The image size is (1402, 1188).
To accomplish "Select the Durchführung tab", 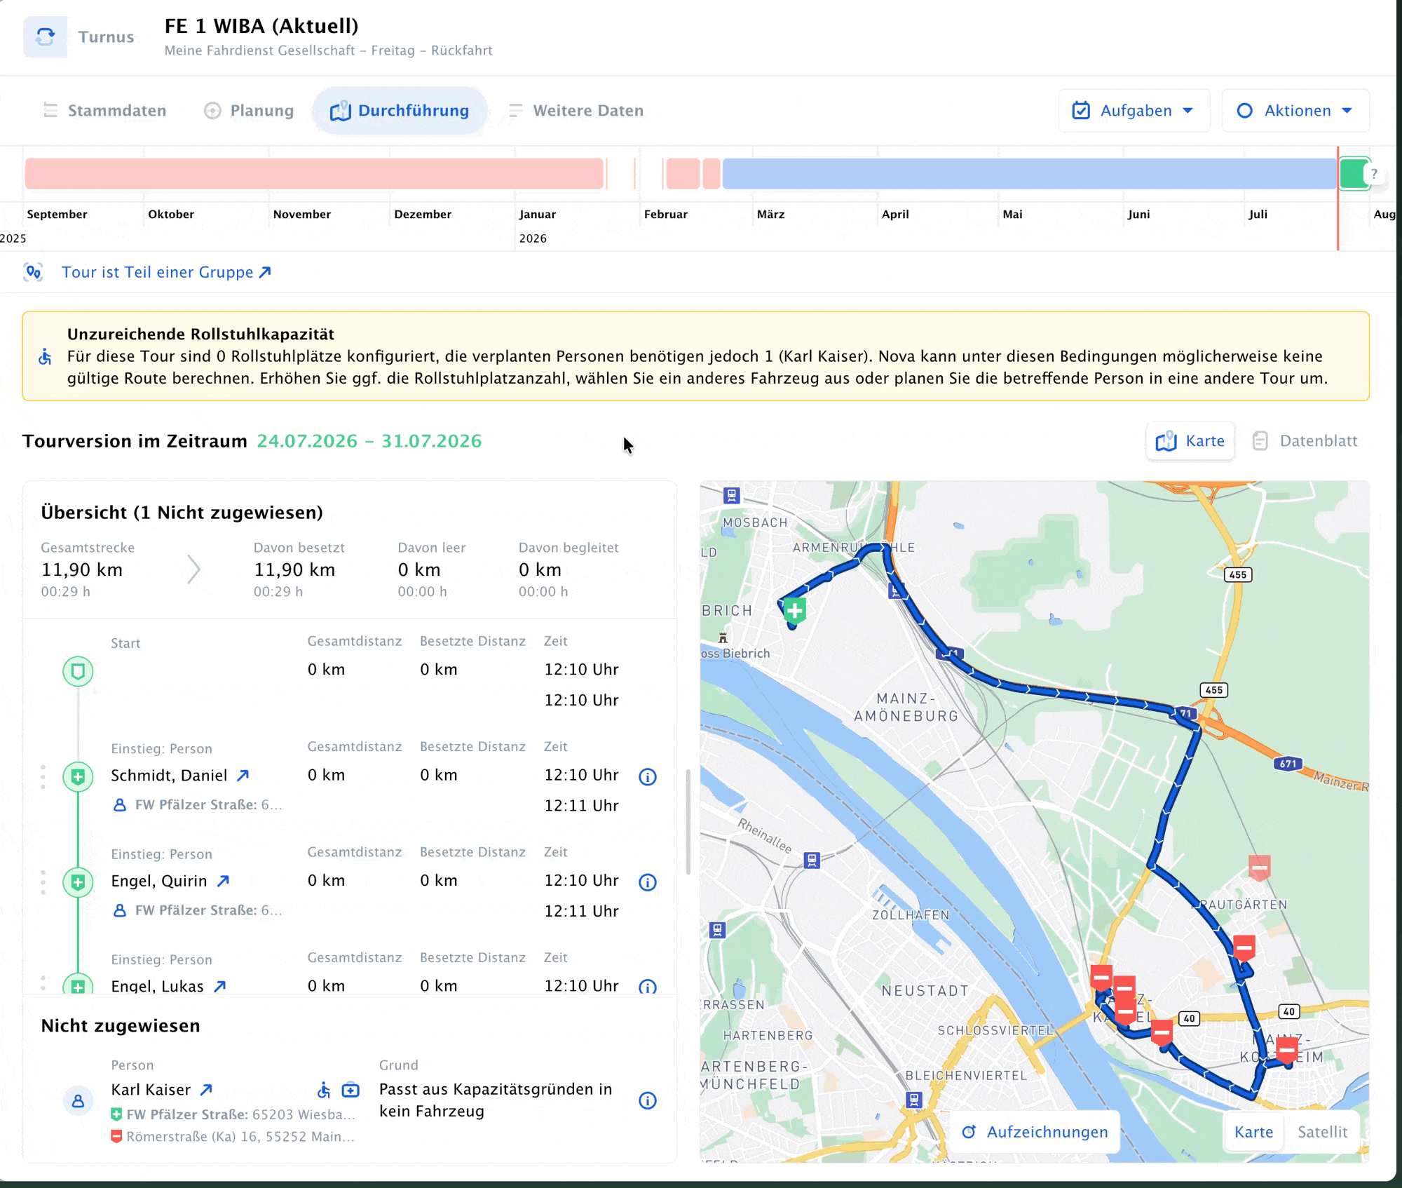I will pos(400,111).
